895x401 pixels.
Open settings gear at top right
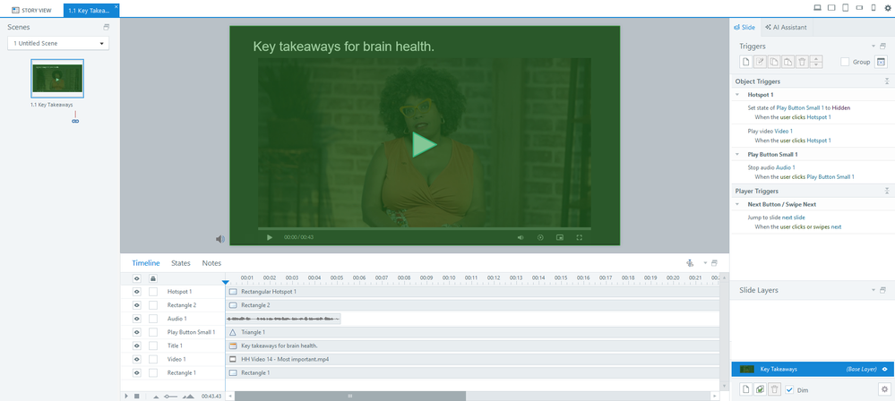(x=887, y=7)
